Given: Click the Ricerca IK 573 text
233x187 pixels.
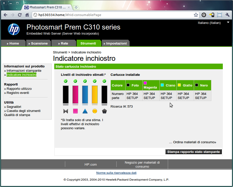Looking at the screenshot, I should (x=122, y=107).
